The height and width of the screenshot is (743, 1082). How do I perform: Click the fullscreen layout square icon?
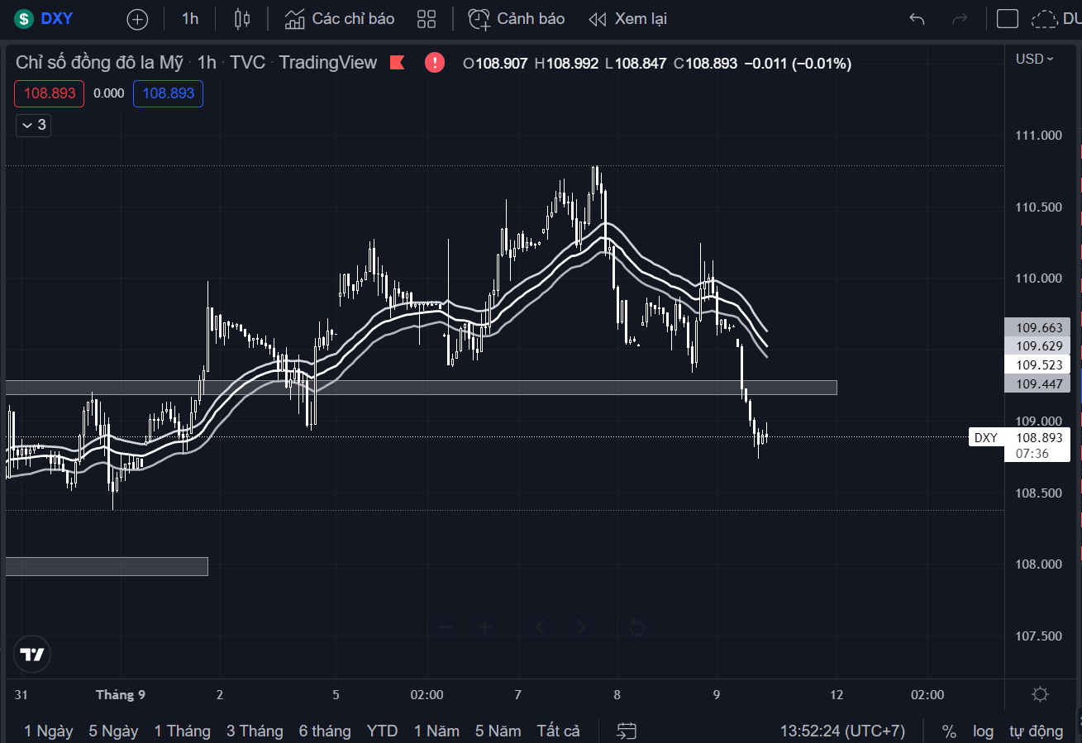1008,19
